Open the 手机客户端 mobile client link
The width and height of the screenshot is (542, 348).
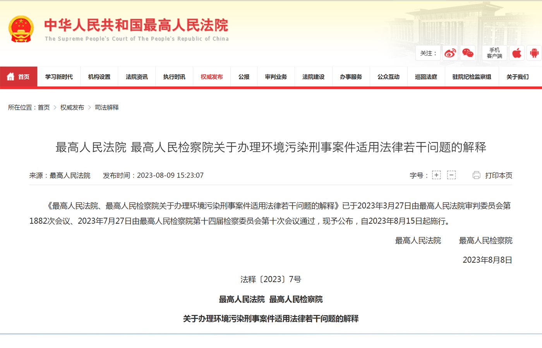494,53
